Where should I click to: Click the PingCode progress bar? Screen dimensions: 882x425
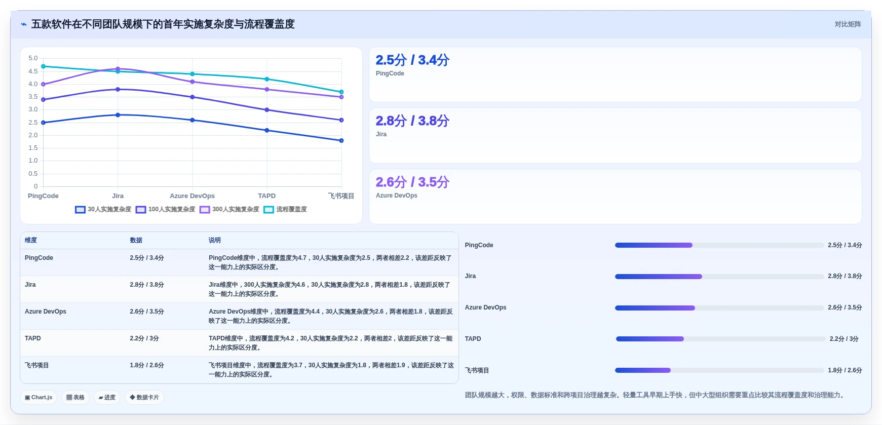[719, 245]
